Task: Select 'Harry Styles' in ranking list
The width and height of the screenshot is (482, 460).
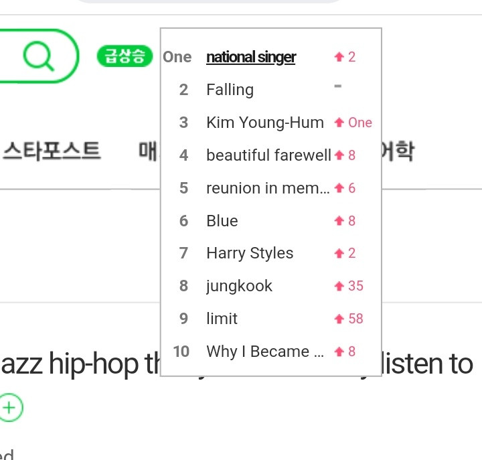Action: (x=250, y=253)
